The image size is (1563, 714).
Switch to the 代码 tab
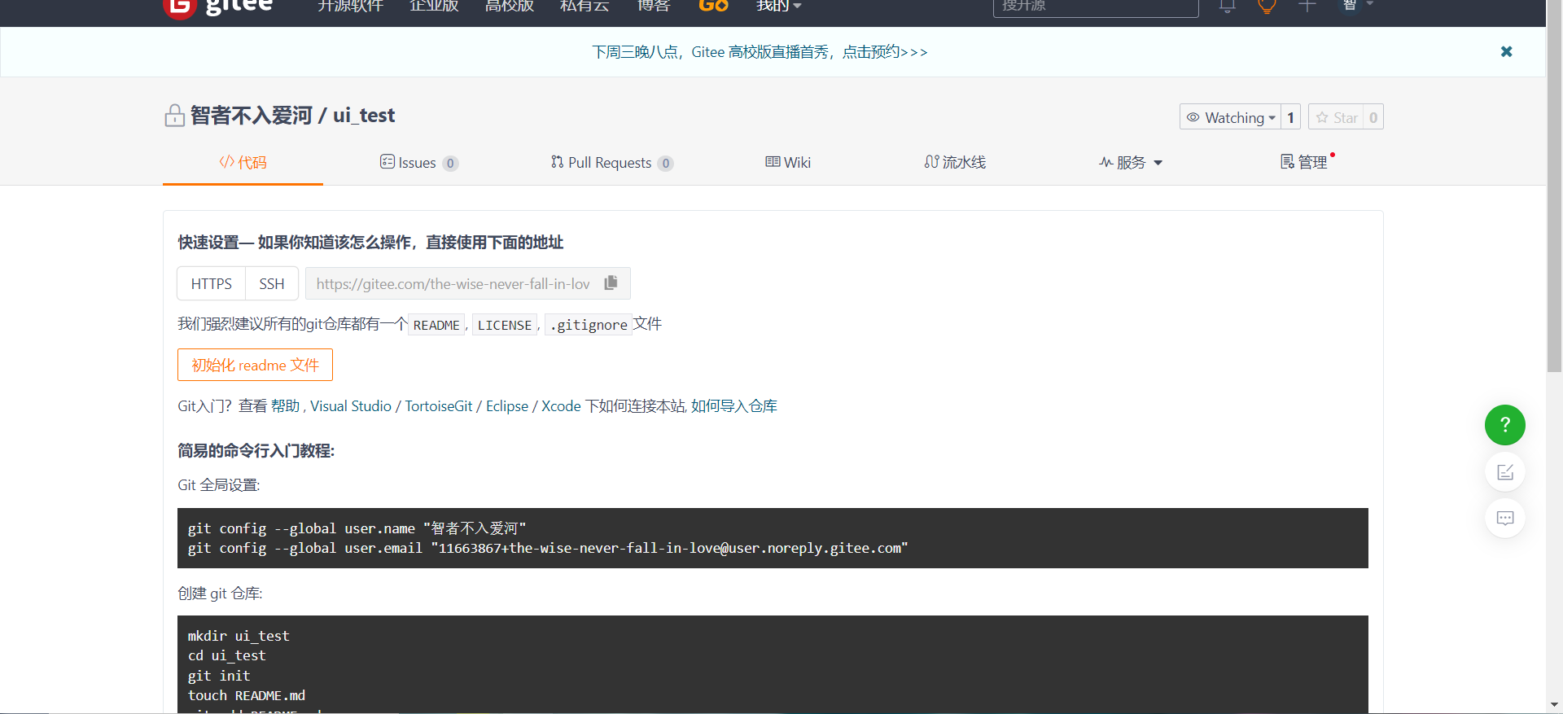point(243,163)
